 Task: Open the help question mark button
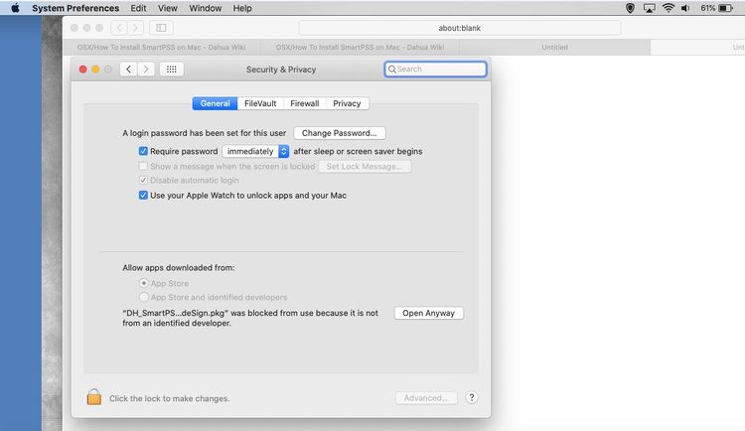coord(471,398)
